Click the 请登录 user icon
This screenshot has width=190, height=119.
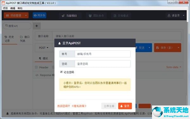point(169,15)
